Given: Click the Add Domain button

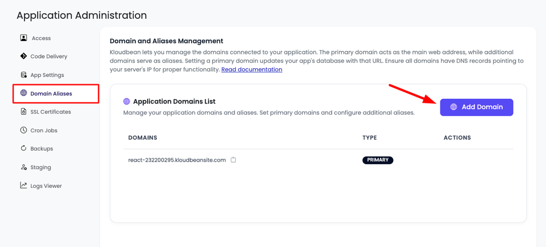Looking at the screenshot, I should 476,107.
